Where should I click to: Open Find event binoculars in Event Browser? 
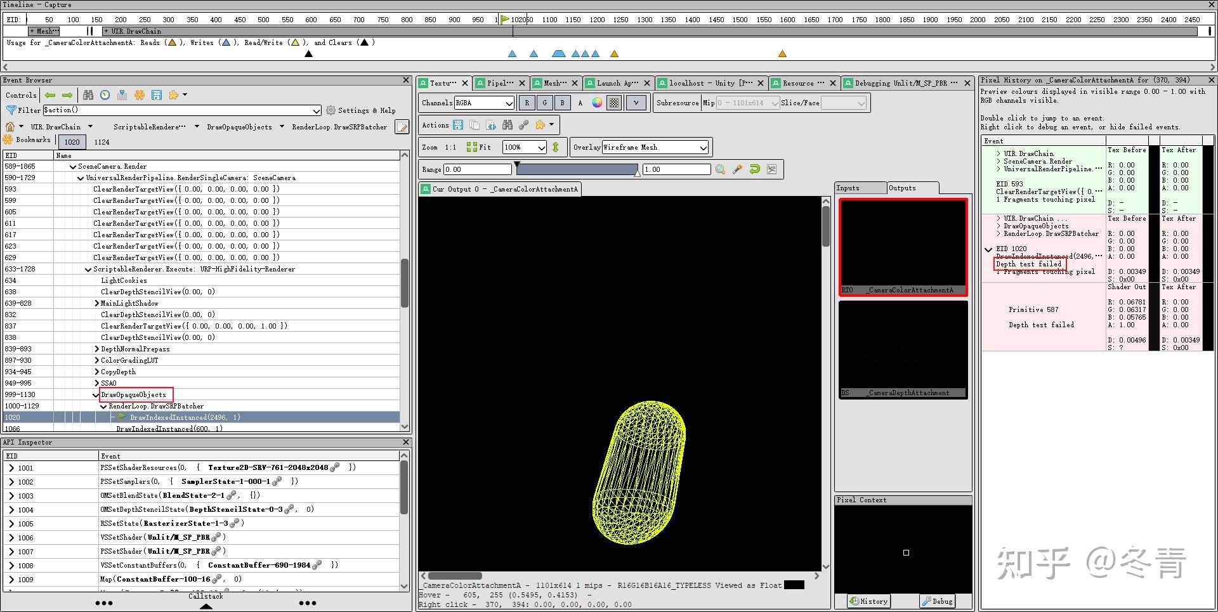pos(88,95)
